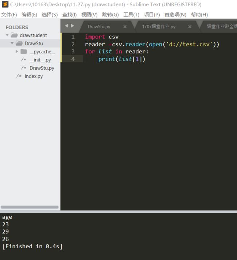The width and height of the screenshot is (237, 260).
Task: Open the 文件(F) menu
Action: coord(9,15)
